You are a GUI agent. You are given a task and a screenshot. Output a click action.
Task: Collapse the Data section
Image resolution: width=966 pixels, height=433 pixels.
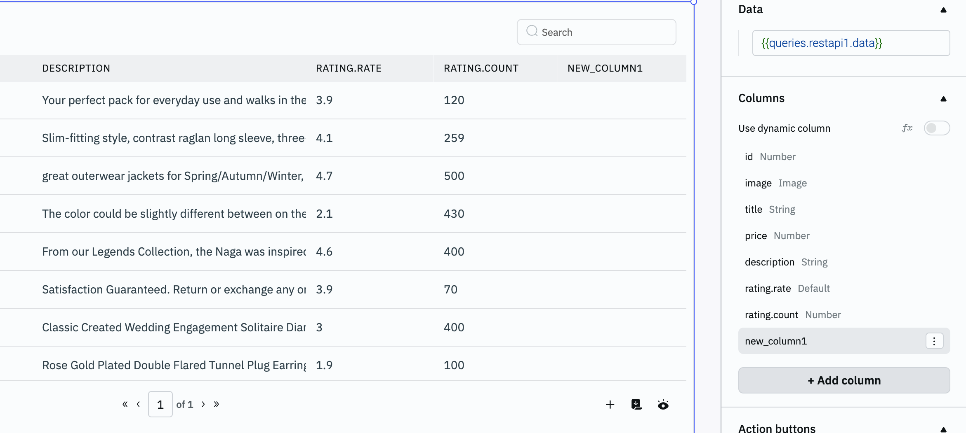tap(943, 10)
